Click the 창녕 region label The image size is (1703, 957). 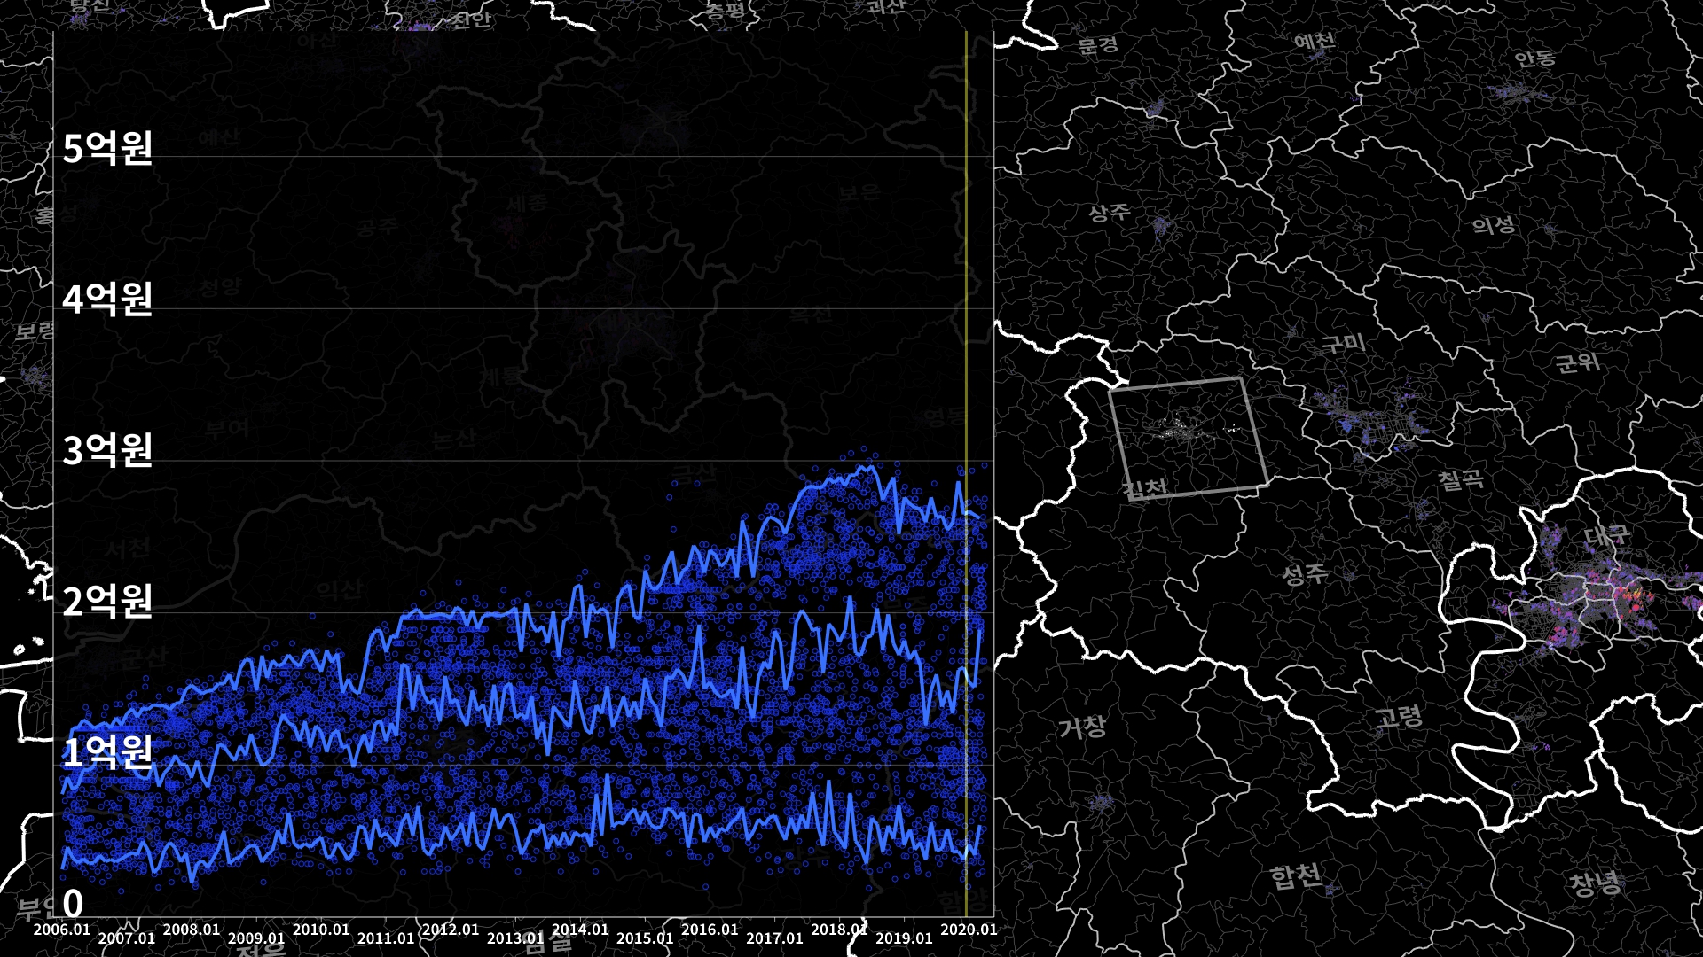click(1596, 883)
